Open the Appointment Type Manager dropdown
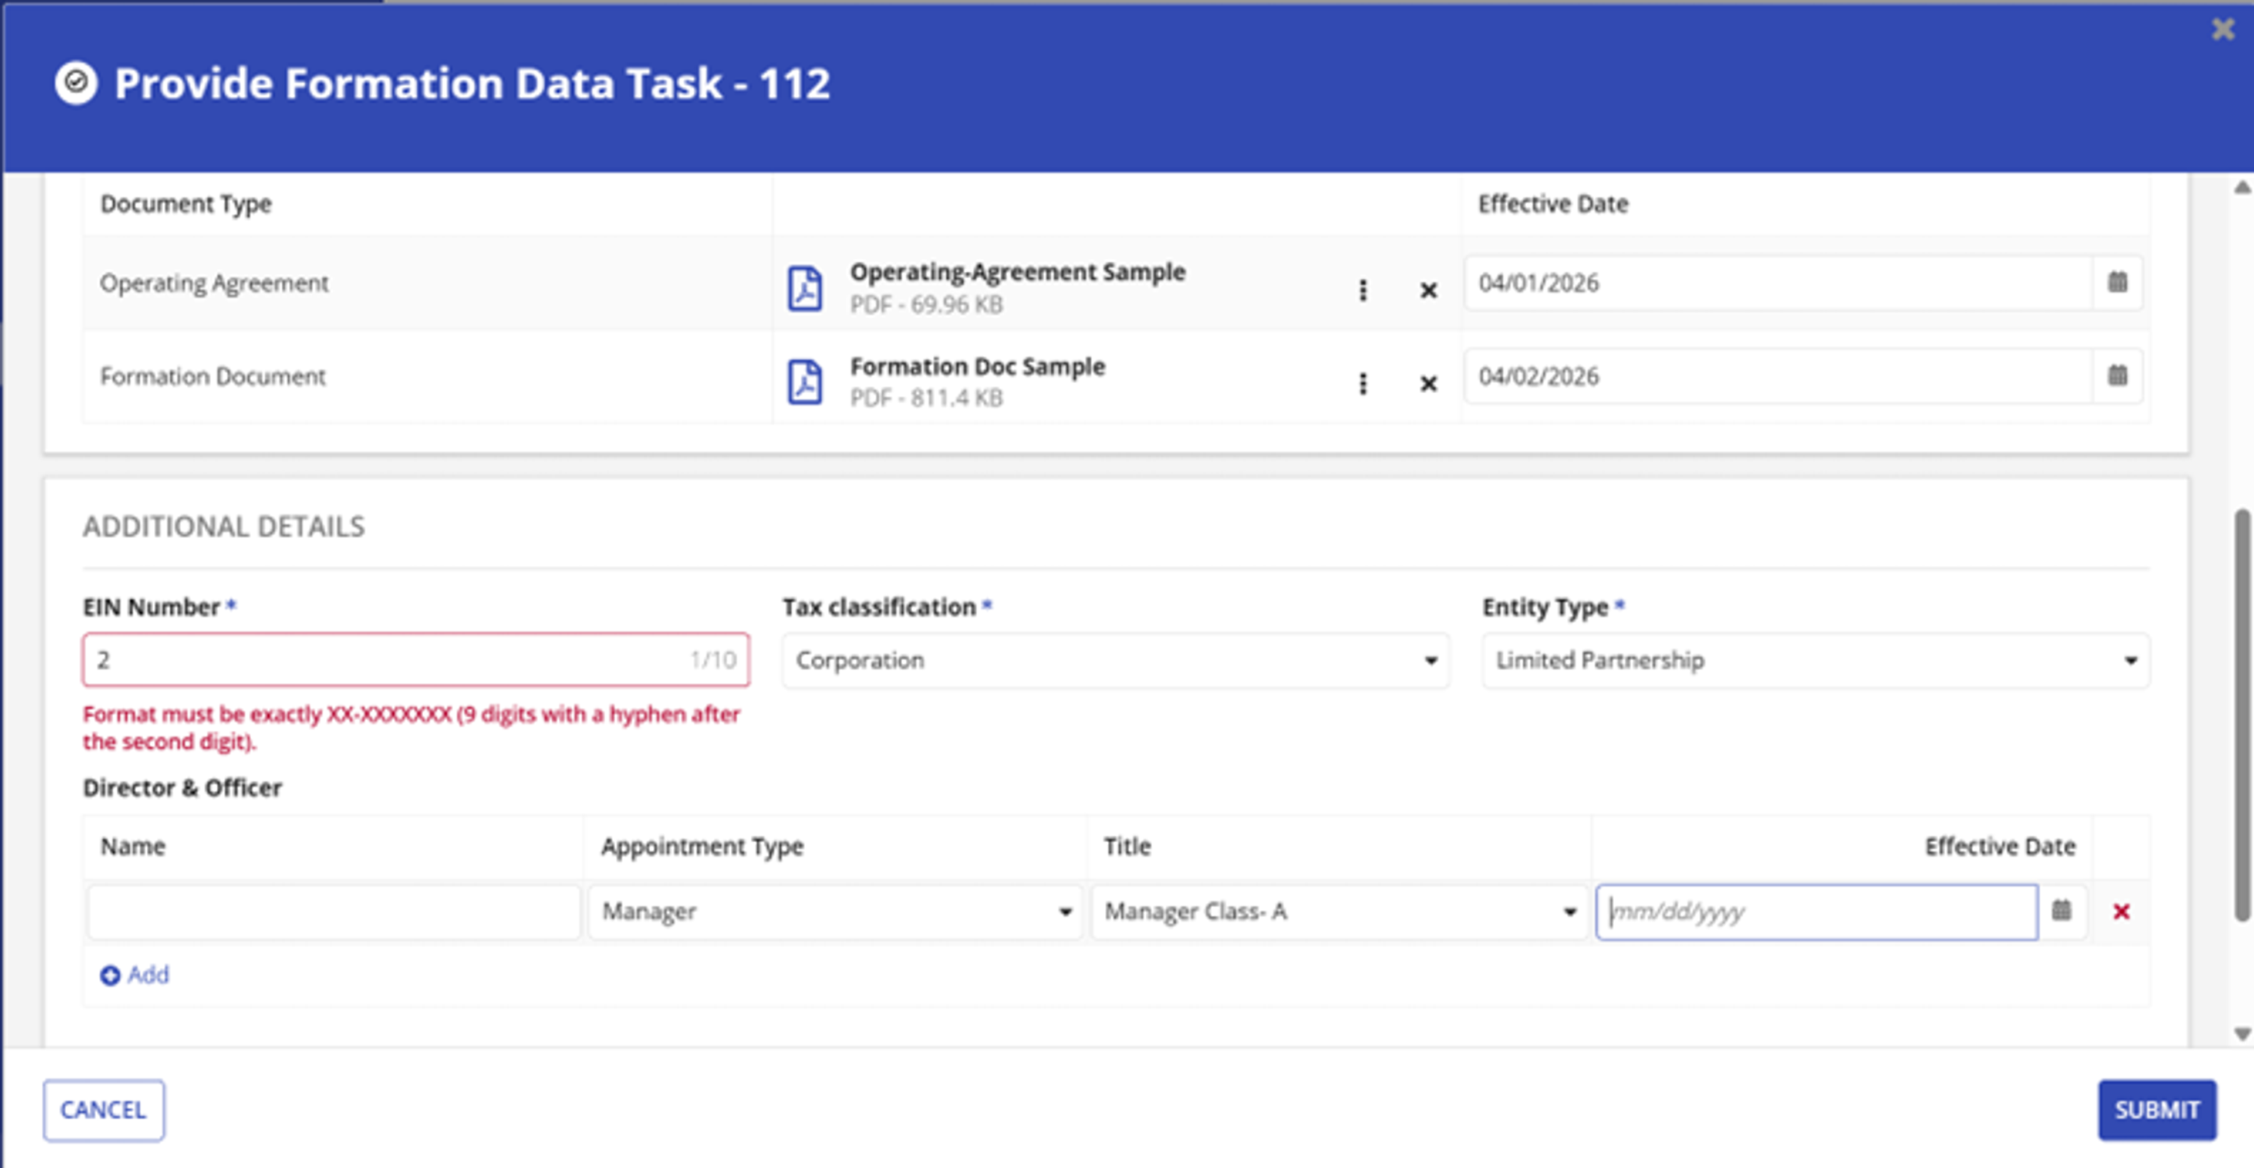Screen dimensions: 2254x1168 [835, 912]
